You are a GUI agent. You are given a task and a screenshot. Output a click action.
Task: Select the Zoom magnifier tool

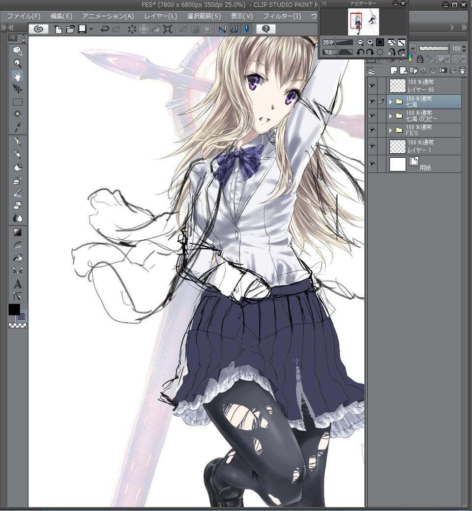(18, 63)
